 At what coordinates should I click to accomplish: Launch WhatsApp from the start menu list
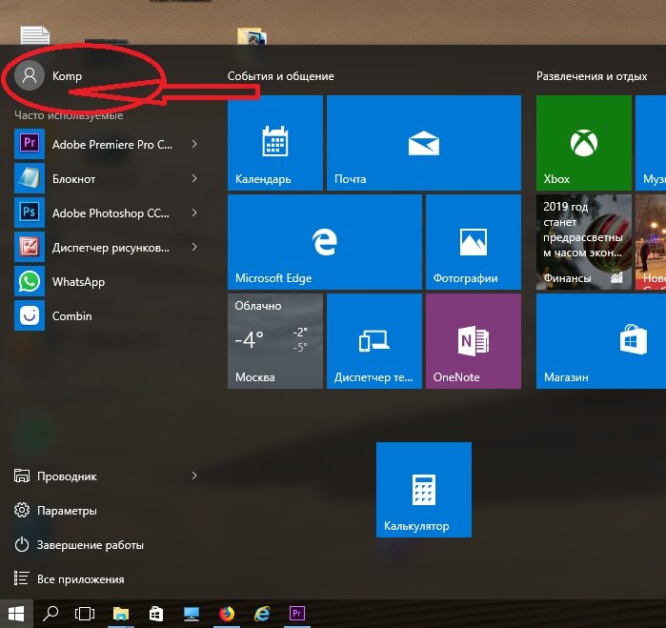106,282
